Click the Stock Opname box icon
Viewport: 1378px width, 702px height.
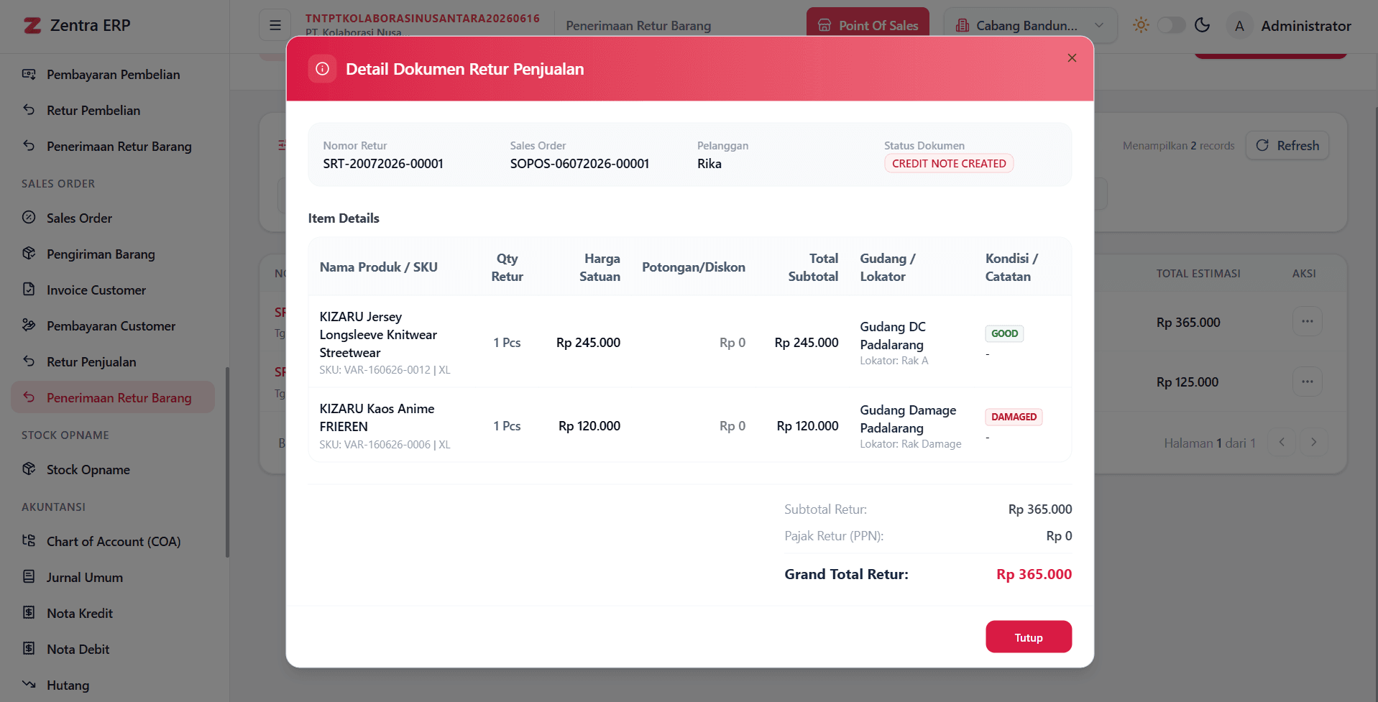tap(29, 469)
